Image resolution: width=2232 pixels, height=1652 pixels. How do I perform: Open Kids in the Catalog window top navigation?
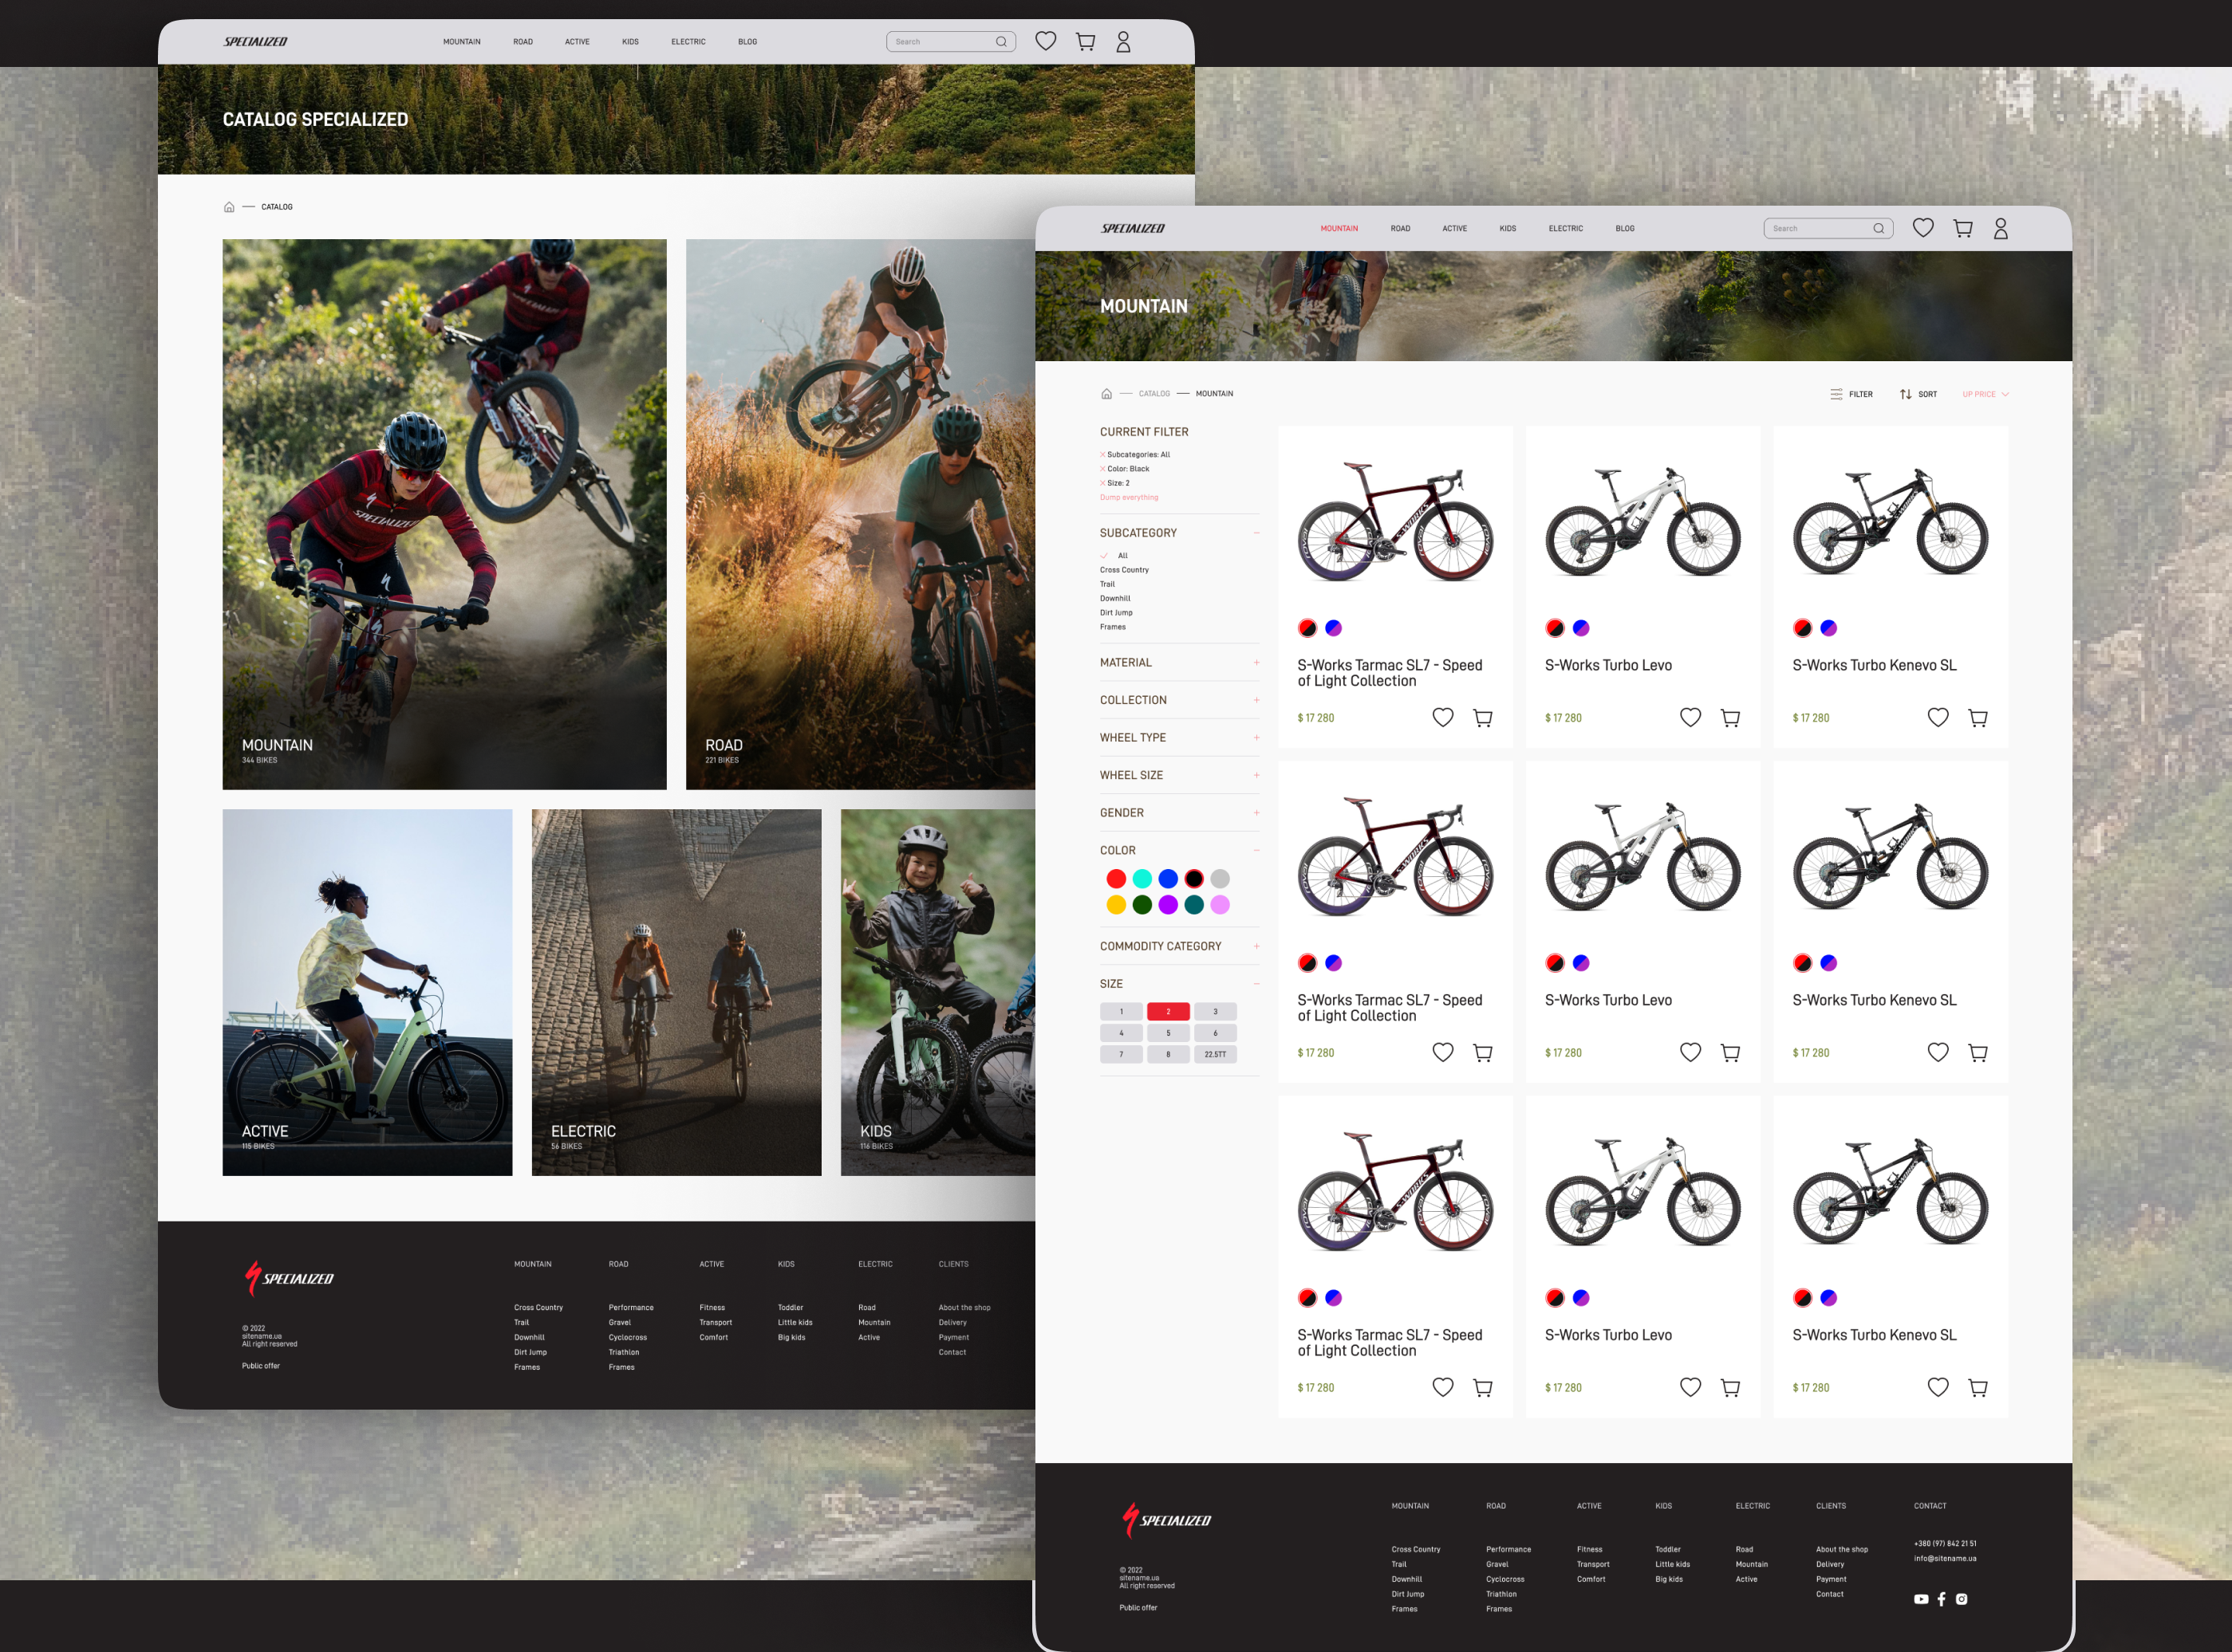click(x=629, y=42)
